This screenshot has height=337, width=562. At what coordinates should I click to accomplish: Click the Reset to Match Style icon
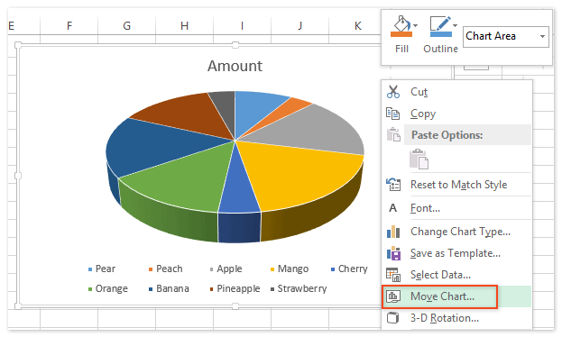[393, 185]
